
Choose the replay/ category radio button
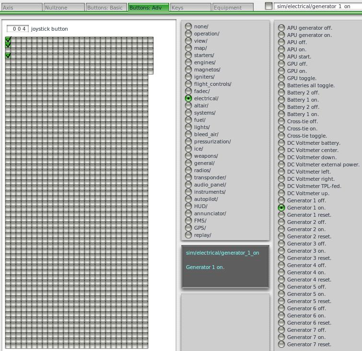(x=188, y=235)
